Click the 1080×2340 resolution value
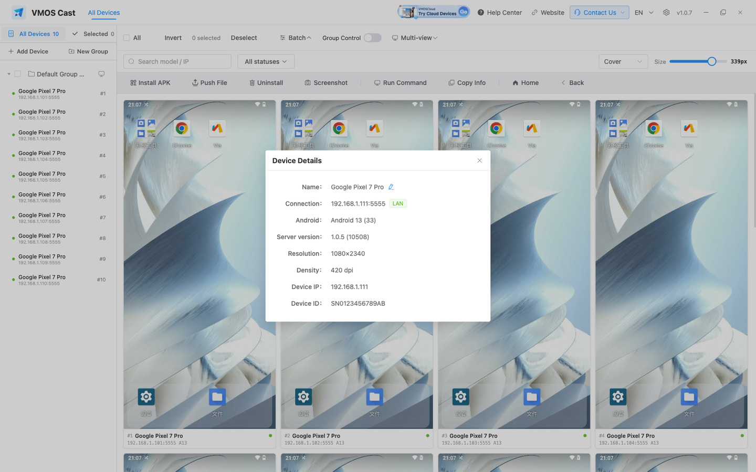Screen dimensions: 756x472 (x=348, y=253)
